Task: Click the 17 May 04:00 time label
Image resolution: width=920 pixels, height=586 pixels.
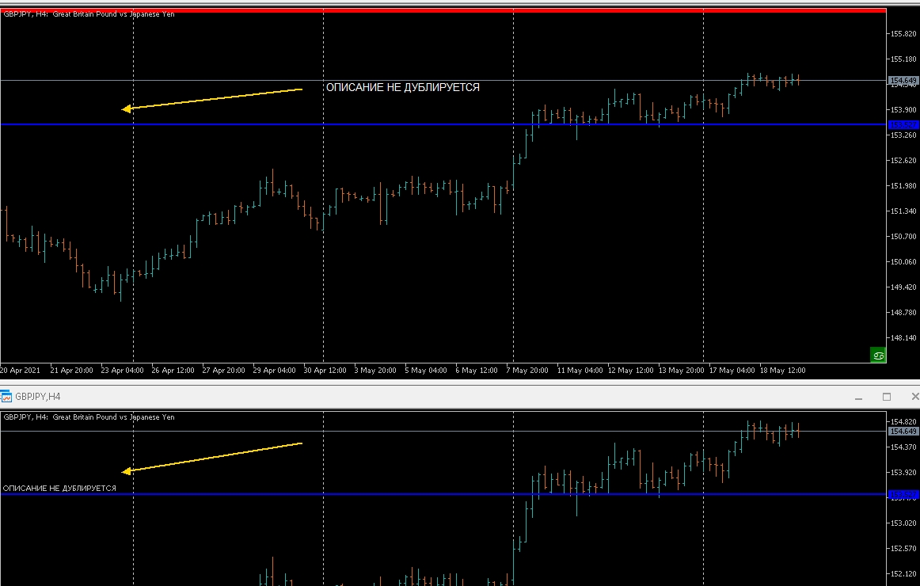Action: pos(732,370)
